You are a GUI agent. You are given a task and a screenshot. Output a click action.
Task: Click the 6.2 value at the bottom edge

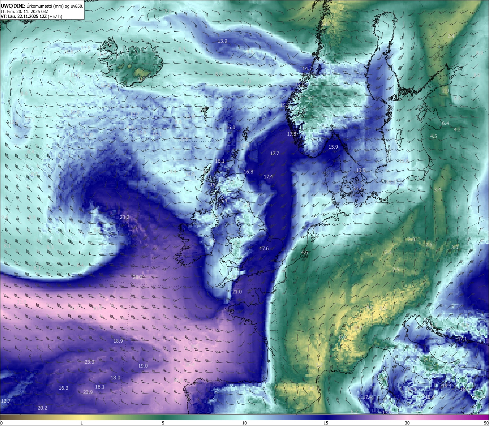pos(354,411)
